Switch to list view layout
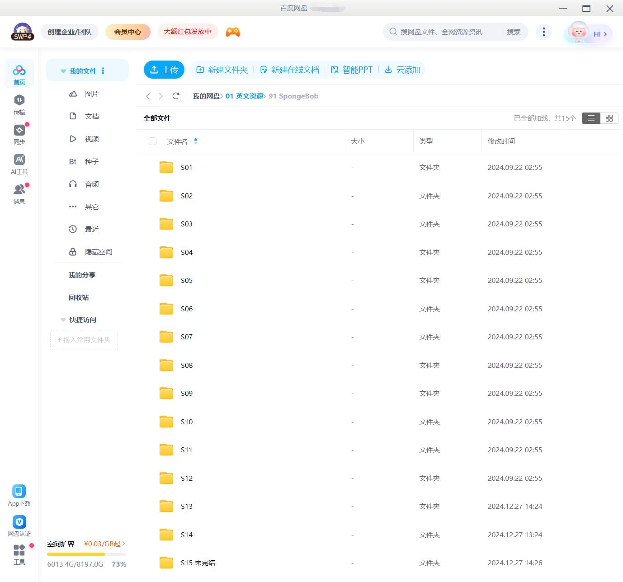 (591, 118)
